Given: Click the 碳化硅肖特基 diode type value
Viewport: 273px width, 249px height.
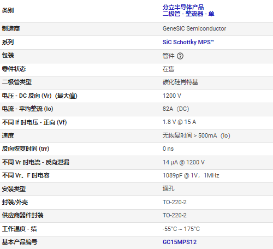Looking at the screenshot, I should click(x=180, y=82).
